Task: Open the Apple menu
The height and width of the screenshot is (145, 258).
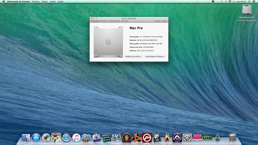Action: click(x=4, y=2)
